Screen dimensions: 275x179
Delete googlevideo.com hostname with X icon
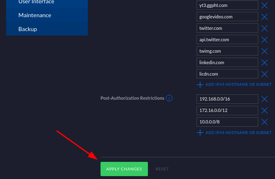(x=264, y=17)
